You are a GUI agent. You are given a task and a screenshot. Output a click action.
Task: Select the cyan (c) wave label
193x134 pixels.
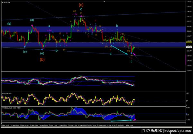coord(25,52)
